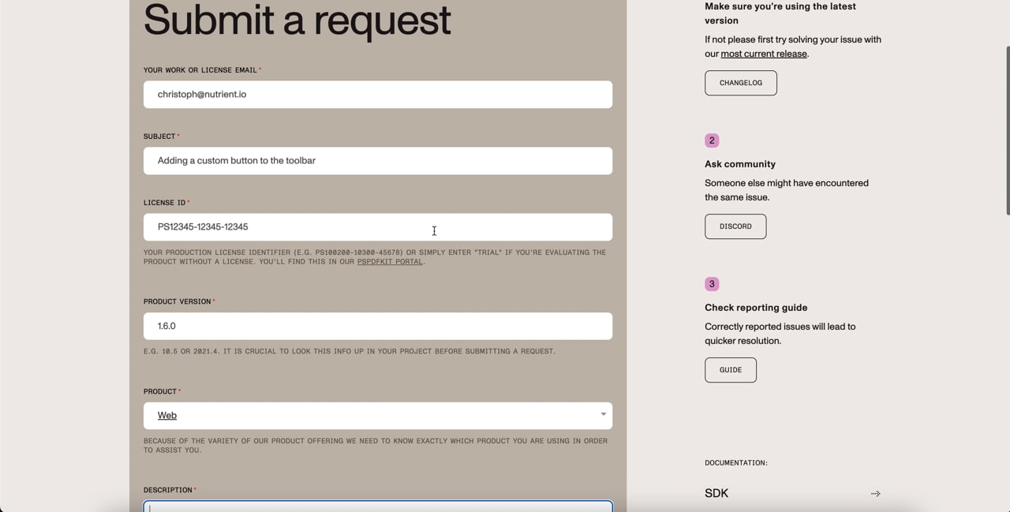Click the License ID field label
1010x512 pixels.
(166, 203)
